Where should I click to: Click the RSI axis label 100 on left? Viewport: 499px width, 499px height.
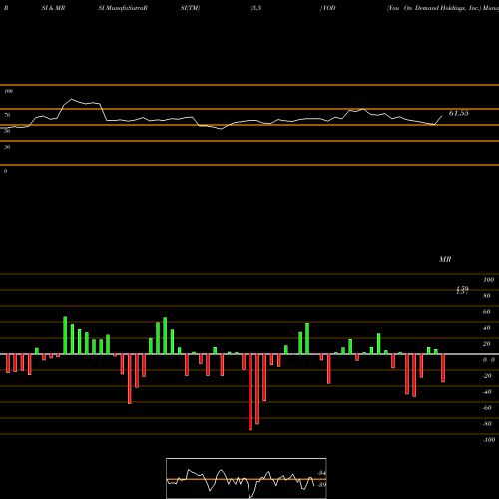pos(8,91)
